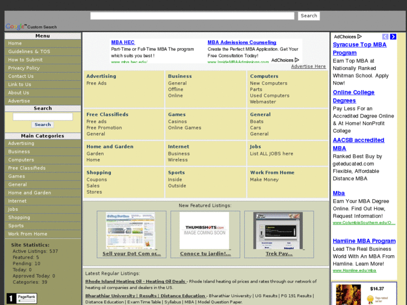This screenshot has width=407, height=305.
Task: Open Privacy Policy menu item
Action: click(x=43, y=68)
